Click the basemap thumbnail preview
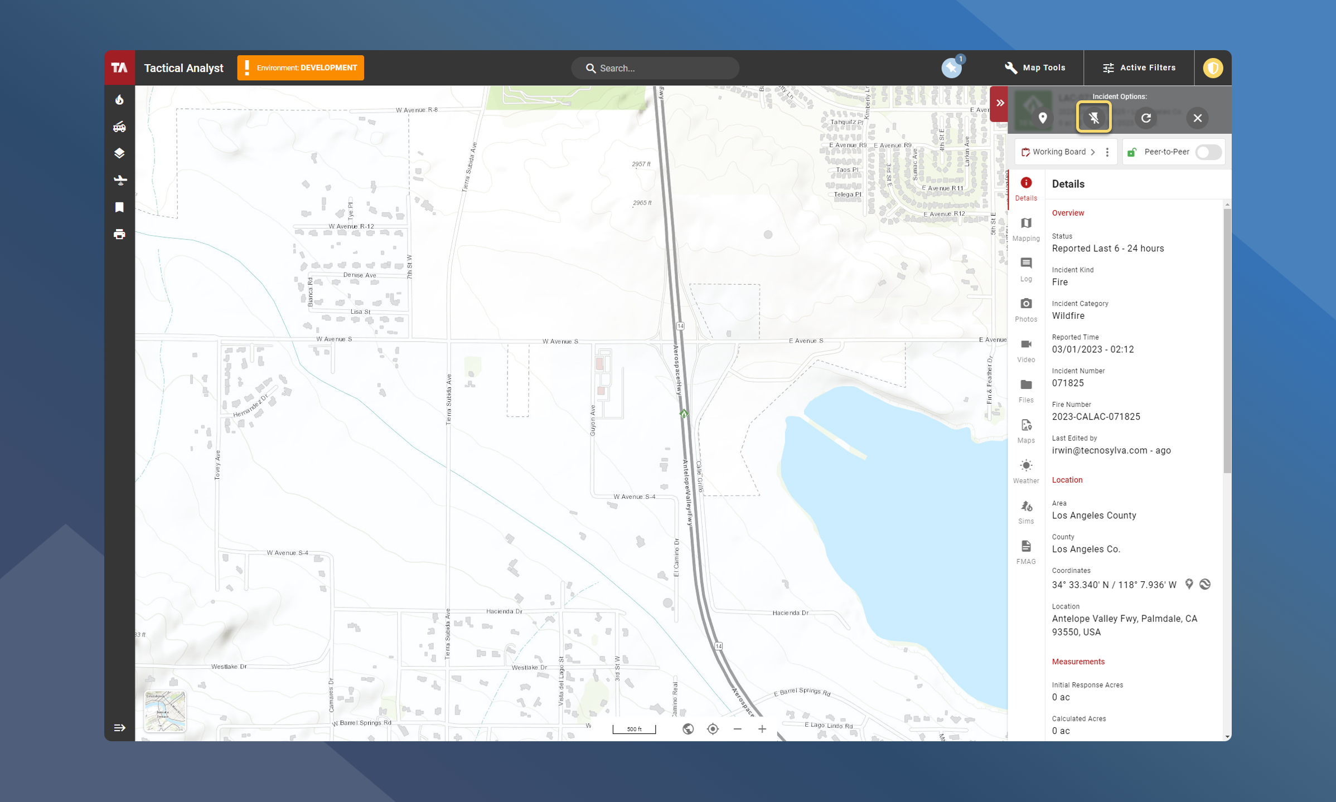Screen dimensions: 1336x802 (x=164, y=711)
